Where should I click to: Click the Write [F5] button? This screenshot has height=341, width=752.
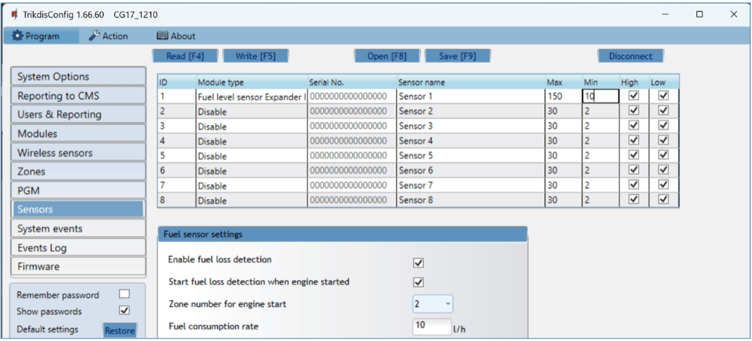(255, 56)
